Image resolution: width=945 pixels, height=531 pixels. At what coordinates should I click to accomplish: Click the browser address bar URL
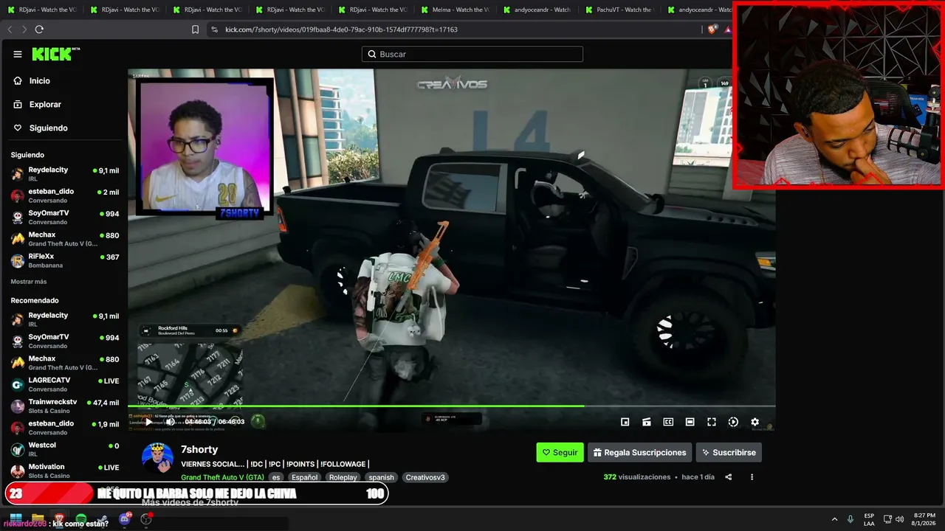341,29
